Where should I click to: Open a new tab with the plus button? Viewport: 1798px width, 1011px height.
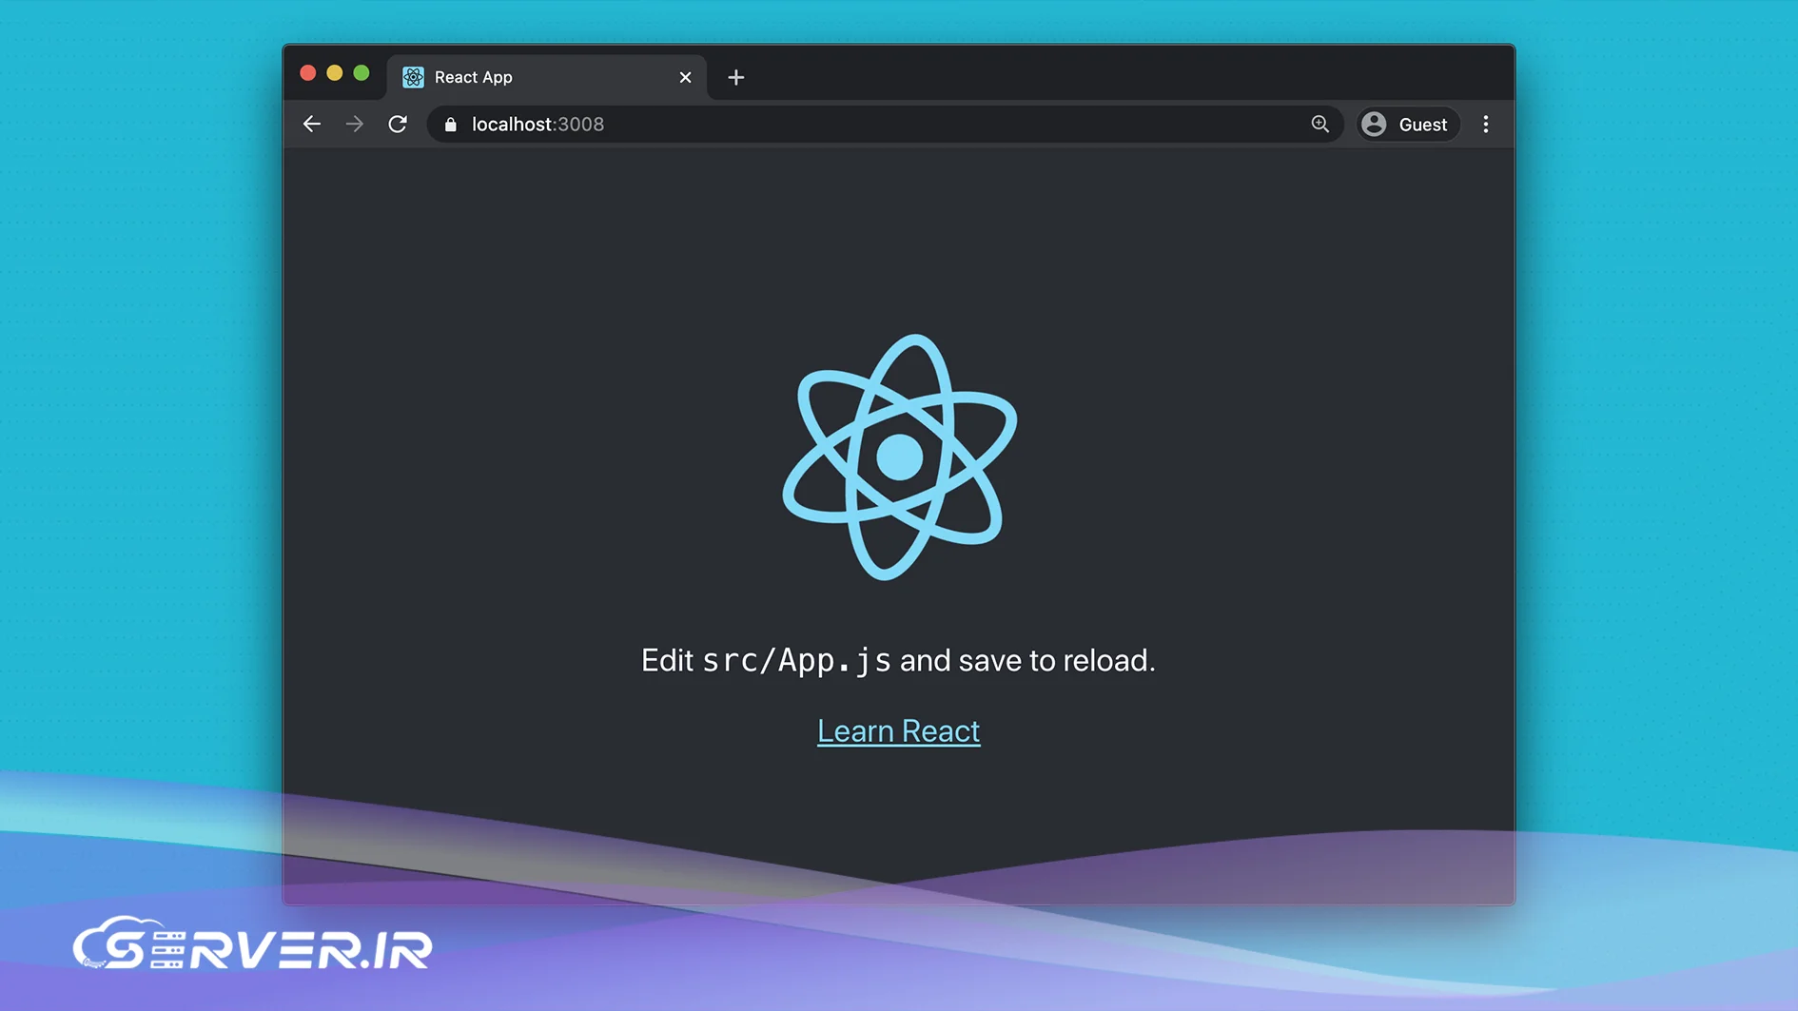pos(736,78)
